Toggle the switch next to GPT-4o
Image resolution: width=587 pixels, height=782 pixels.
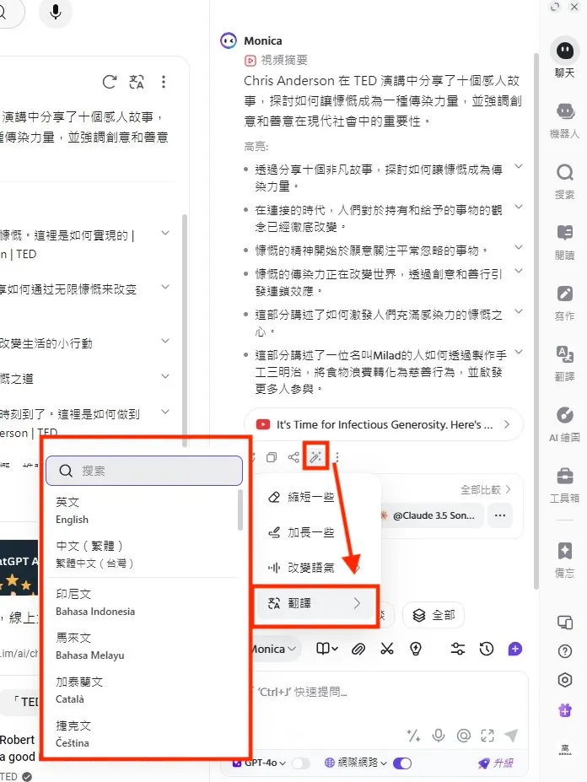[x=301, y=763]
